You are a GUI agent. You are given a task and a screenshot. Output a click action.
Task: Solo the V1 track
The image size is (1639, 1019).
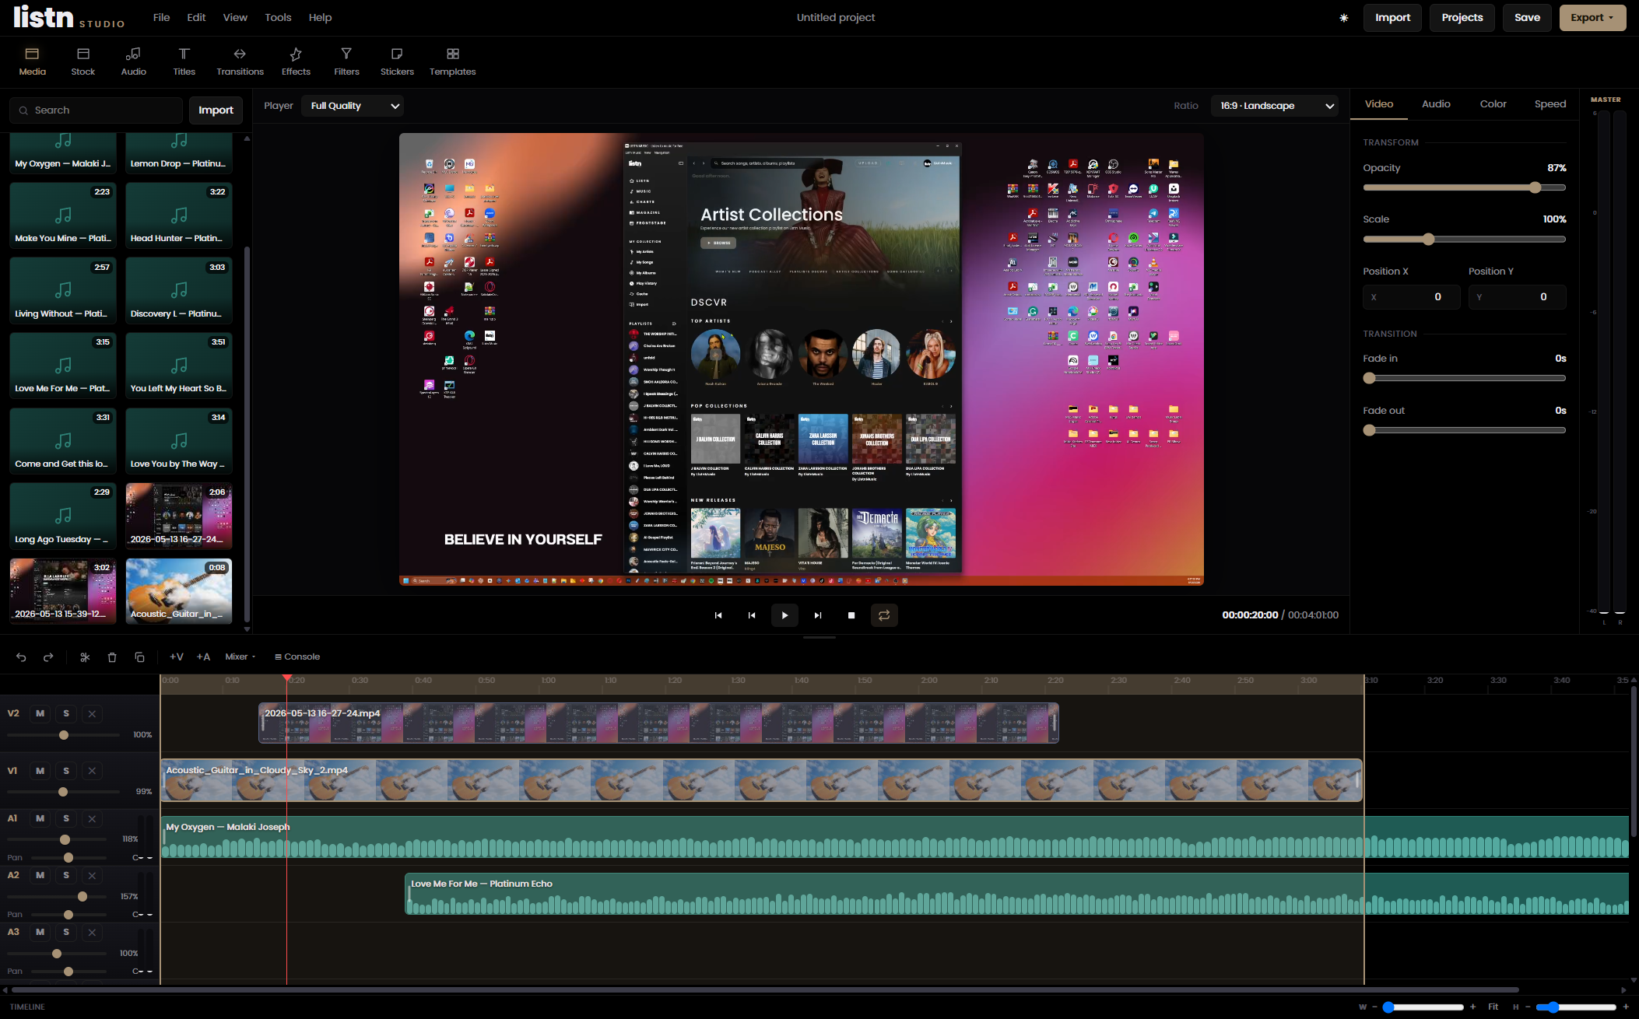coord(66,771)
